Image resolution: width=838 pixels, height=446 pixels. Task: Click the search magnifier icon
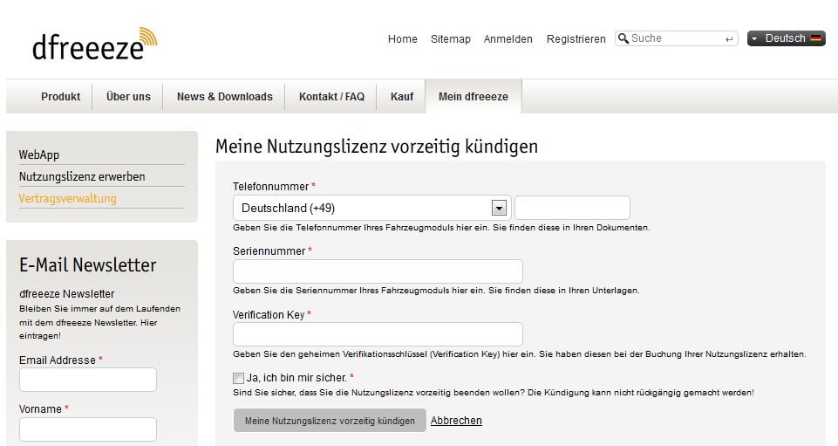(x=623, y=38)
